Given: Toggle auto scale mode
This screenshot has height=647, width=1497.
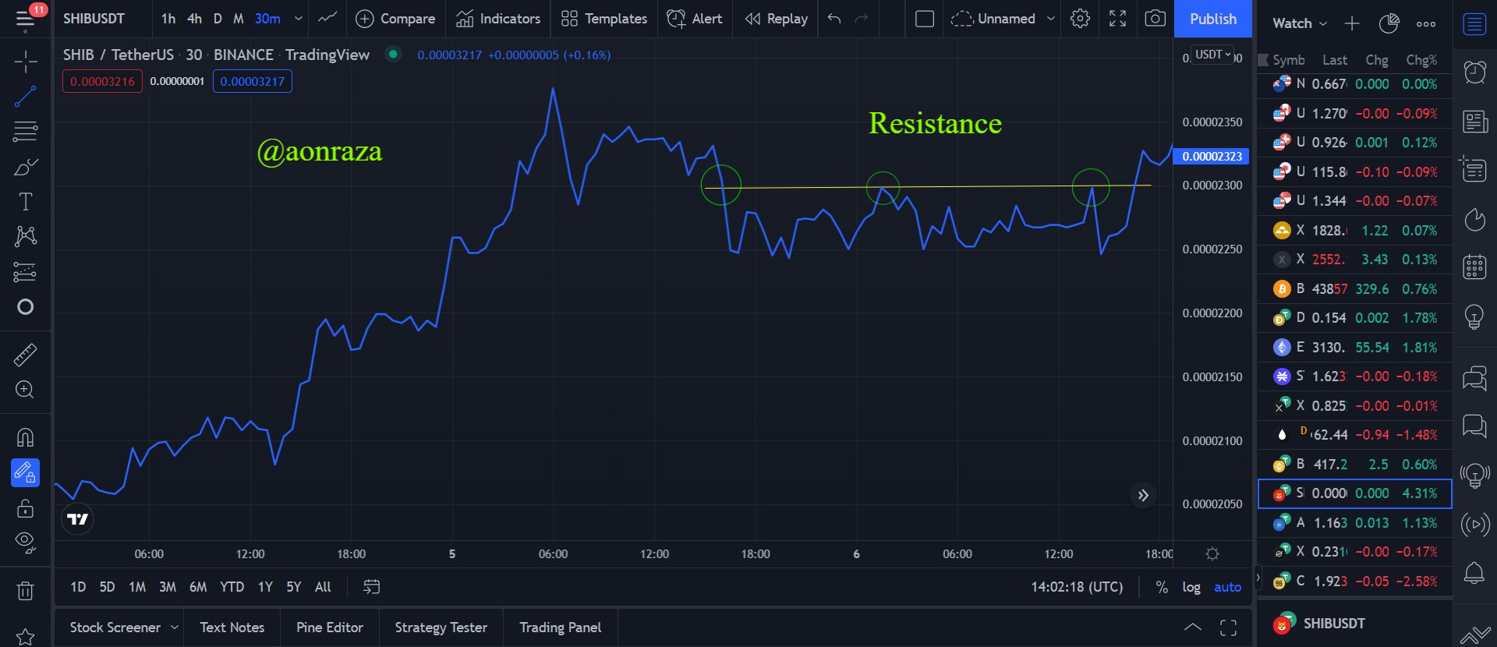Looking at the screenshot, I should click(1227, 587).
